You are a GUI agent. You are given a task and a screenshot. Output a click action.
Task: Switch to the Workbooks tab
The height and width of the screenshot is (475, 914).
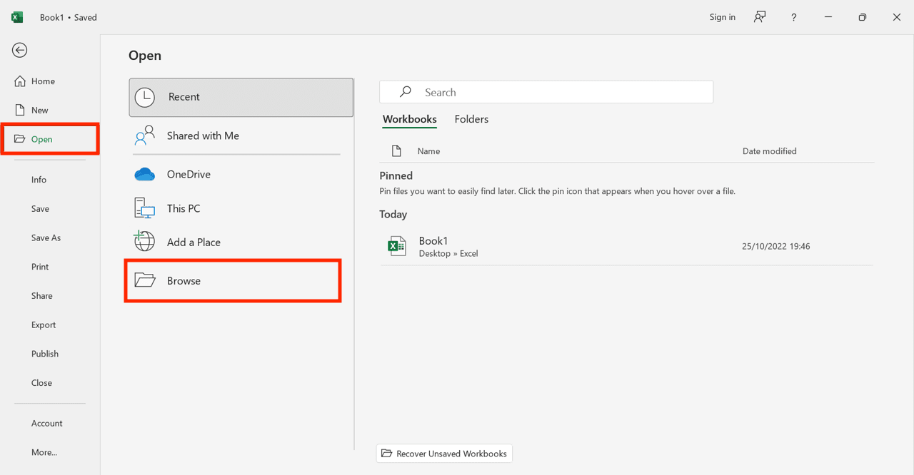click(410, 119)
